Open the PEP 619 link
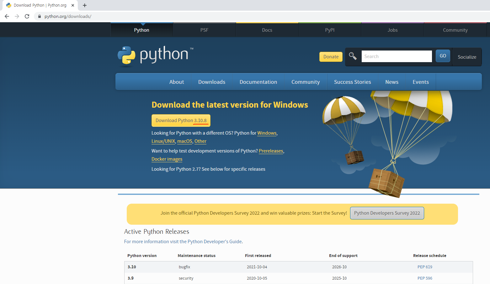Screen dimensions: 490x284 (x=425, y=267)
